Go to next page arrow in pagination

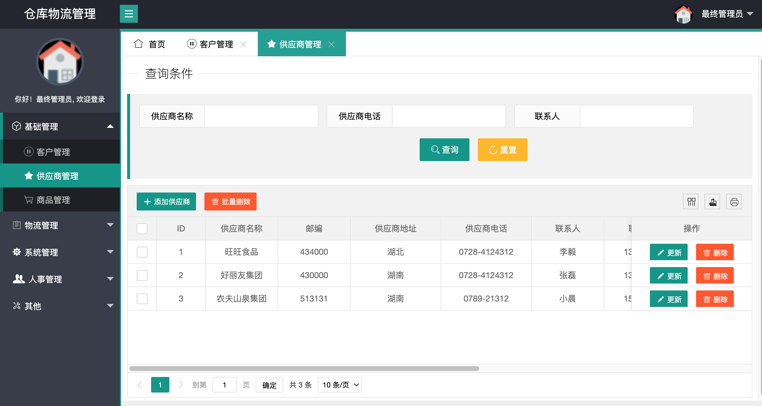tap(180, 385)
